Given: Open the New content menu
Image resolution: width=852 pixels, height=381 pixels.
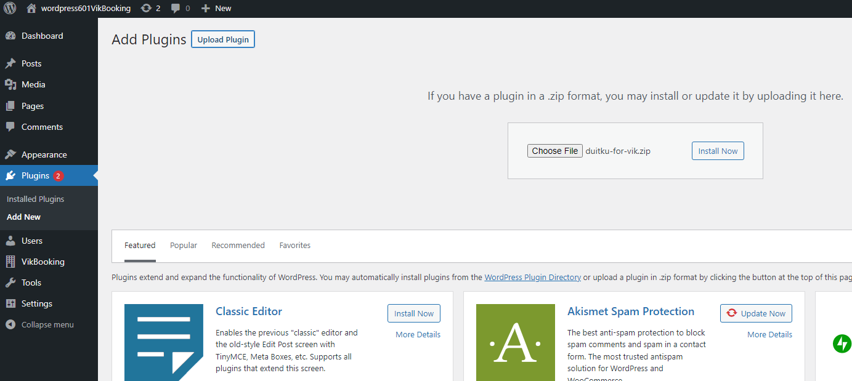Looking at the screenshot, I should [216, 9].
